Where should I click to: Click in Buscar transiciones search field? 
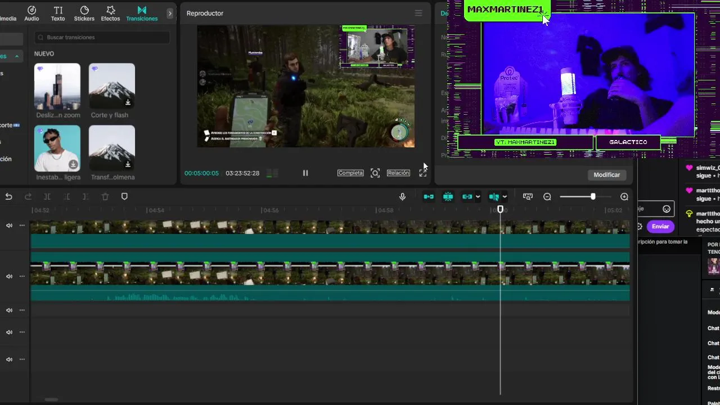102,37
